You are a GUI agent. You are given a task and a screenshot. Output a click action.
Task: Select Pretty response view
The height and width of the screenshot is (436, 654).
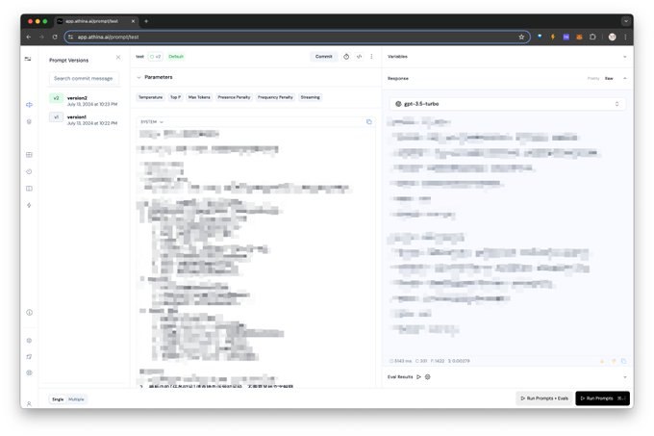pos(593,78)
